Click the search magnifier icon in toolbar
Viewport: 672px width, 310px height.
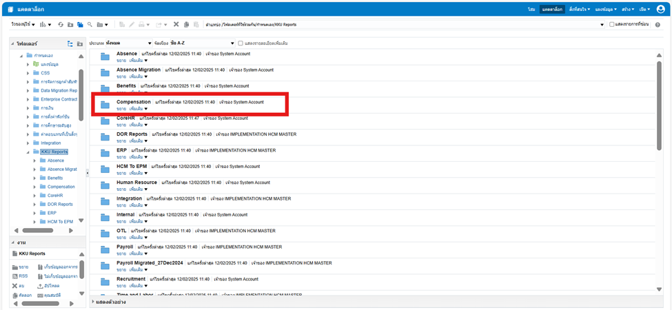(90, 25)
